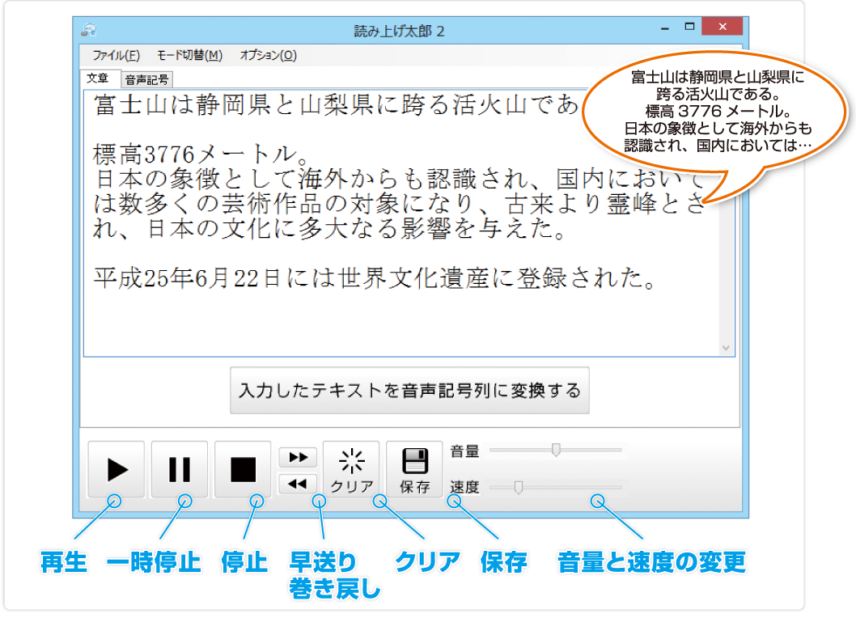Click the line 標高3776メートル。 in text area
This screenshot has width=856, height=618.
201,154
